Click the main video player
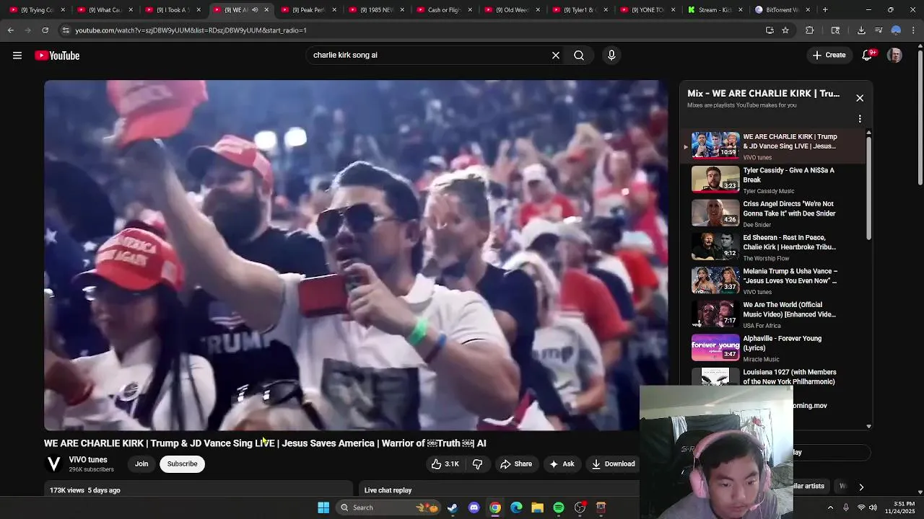Image resolution: width=924 pixels, height=519 pixels. click(x=356, y=255)
